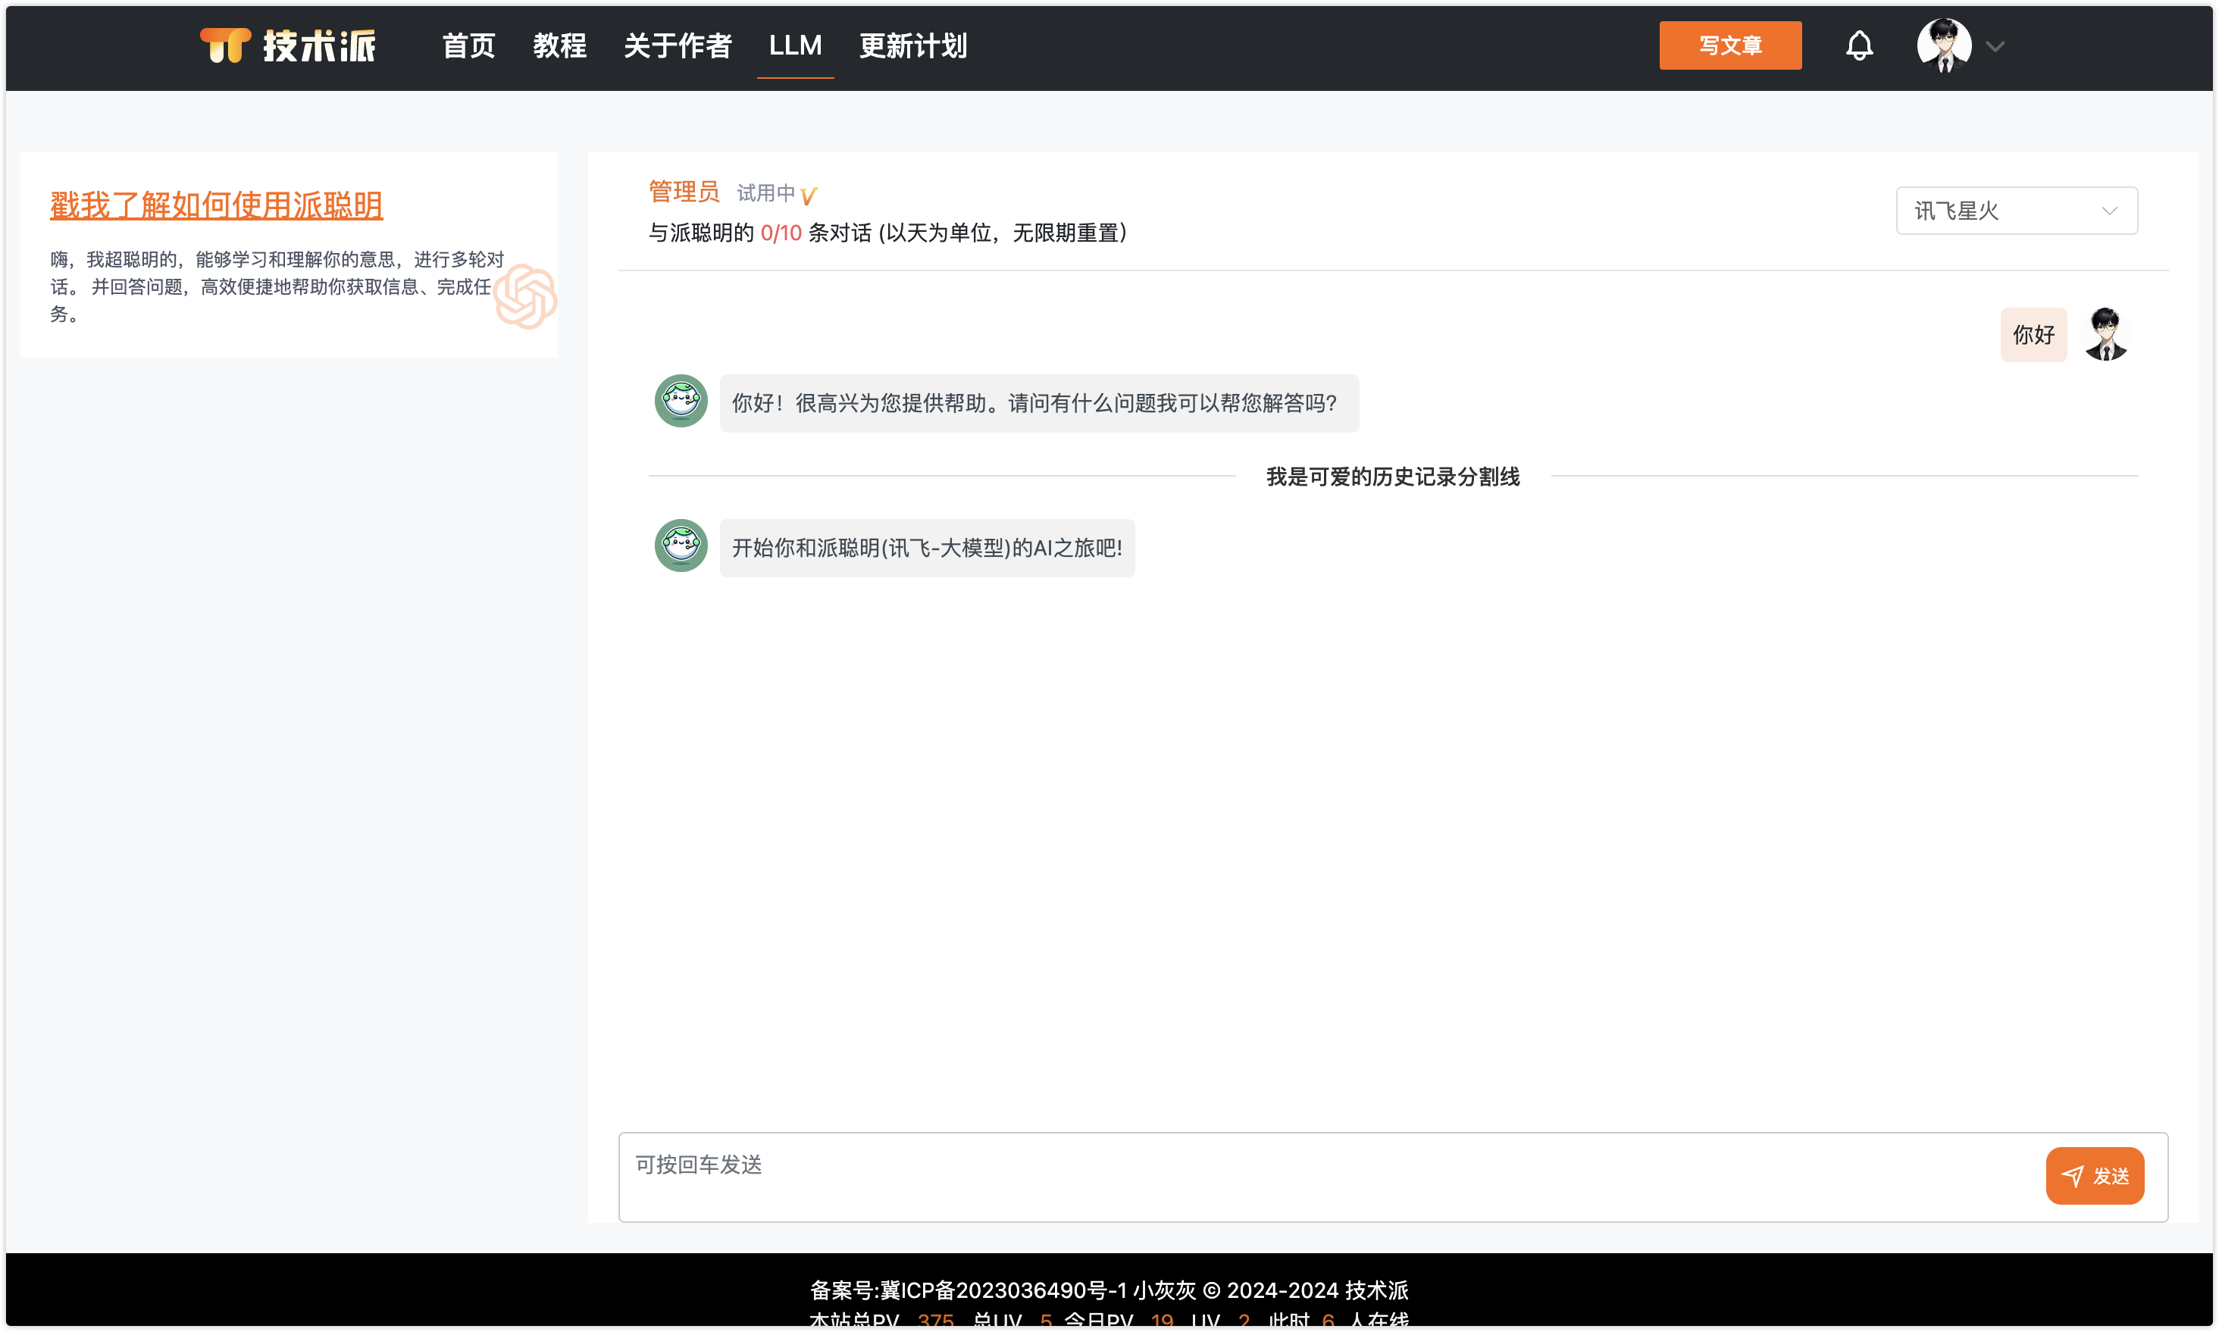The image size is (2219, 1332).
Task: Focus the 可按回车发送 message input
Action: click(1329, 1175)
